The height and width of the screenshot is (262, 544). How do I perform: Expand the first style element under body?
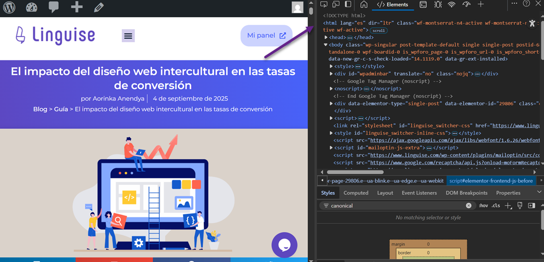[331, 66]
